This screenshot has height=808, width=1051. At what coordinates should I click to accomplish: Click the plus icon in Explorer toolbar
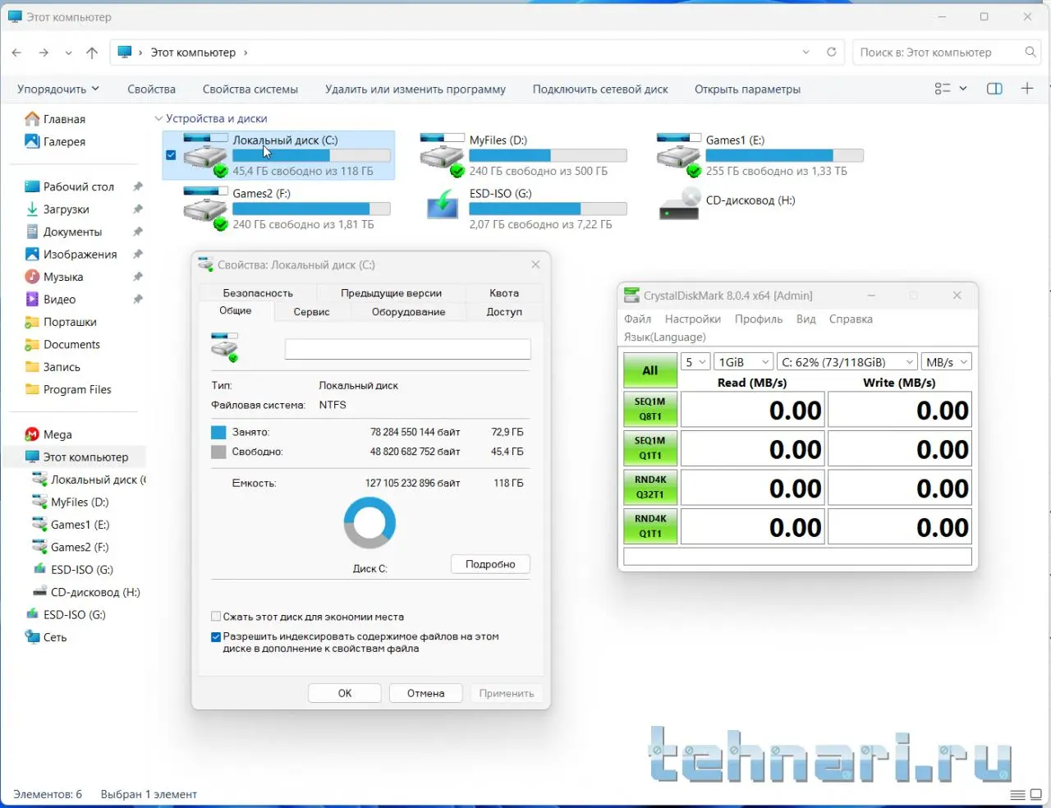tap(1027, 89)
